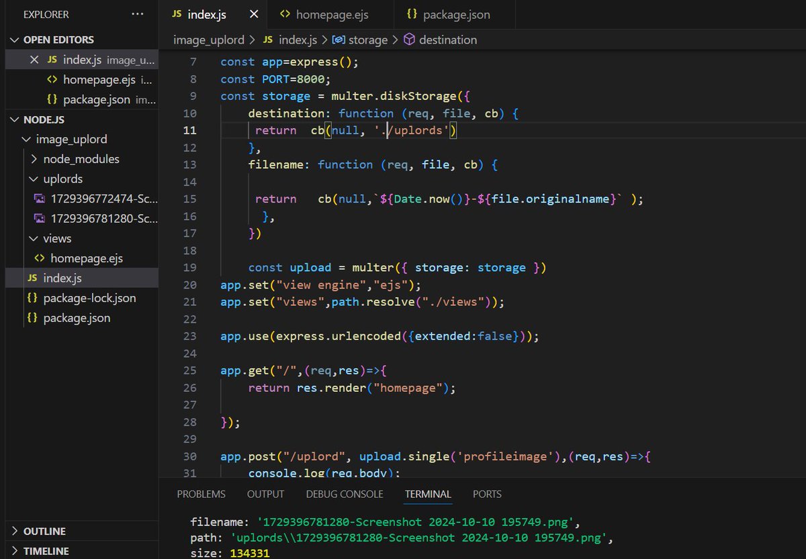The height and width of the screenshot is (559, 806).
Task: Collapse the image_uplord folder
Action: click(x=26, y=140)
